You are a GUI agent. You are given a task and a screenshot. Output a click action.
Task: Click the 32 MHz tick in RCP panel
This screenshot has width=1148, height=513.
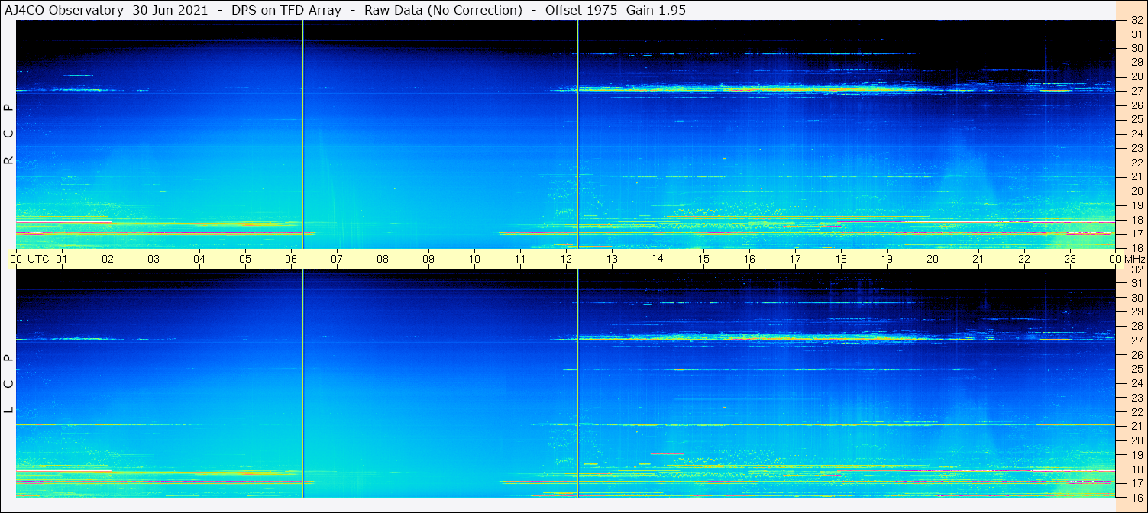[1136, 20]
